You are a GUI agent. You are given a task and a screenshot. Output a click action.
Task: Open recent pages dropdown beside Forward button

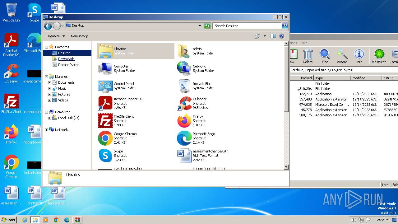63,26
